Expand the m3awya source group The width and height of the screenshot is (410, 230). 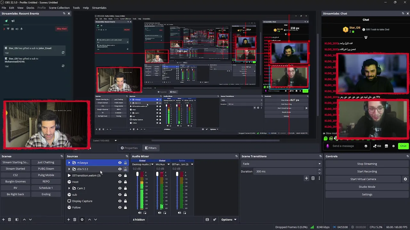[x=69, y=163]
